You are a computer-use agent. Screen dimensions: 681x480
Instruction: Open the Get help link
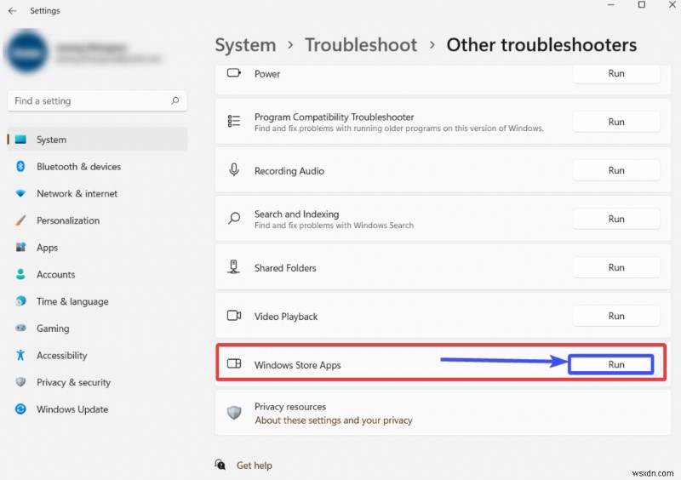click(254, 466)
